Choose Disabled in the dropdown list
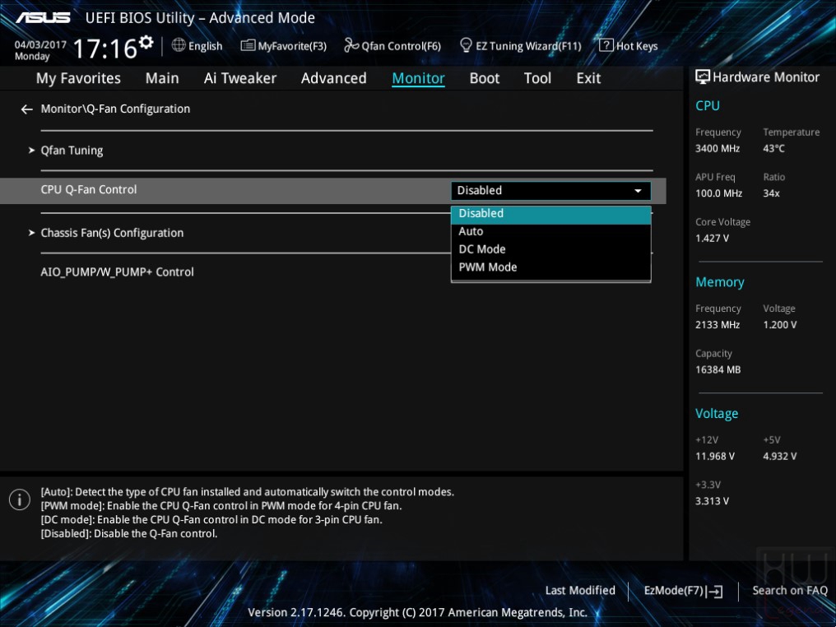The width and height of the screenshot is (836, 627). tap(550, 213)
